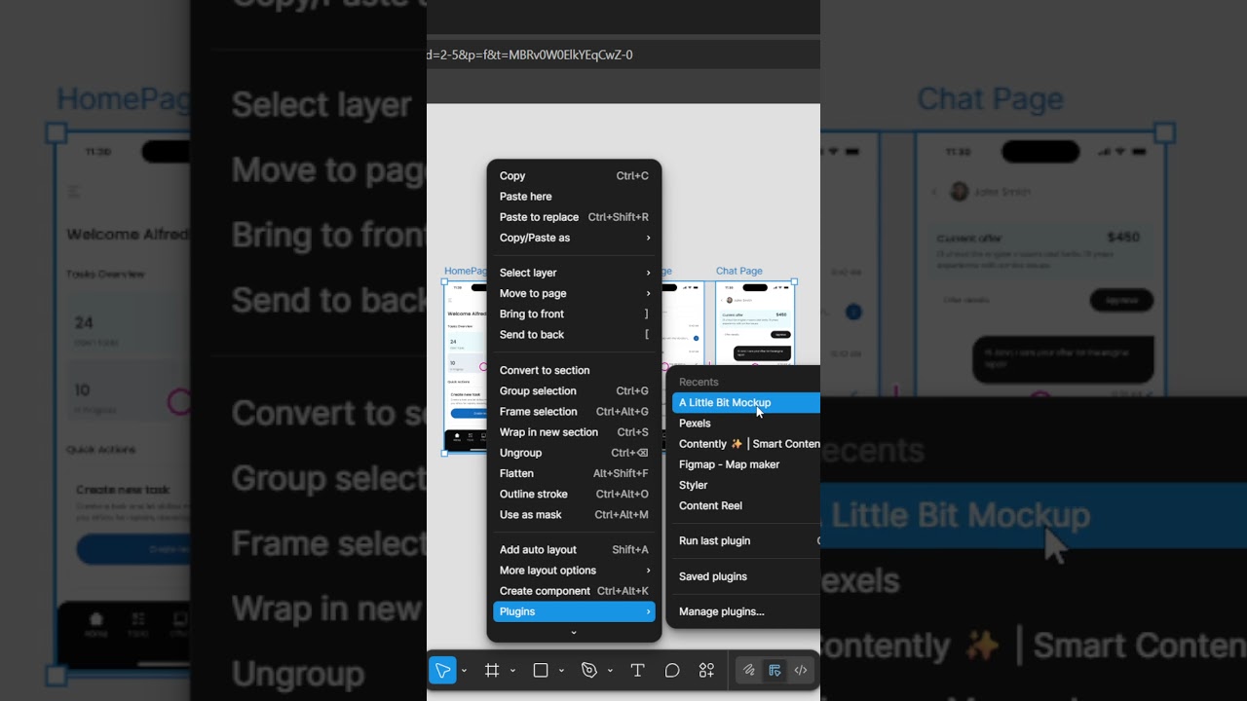The image size is (1247, 701).
Task: Choose Paste here
Action: [x=574, y=197]
